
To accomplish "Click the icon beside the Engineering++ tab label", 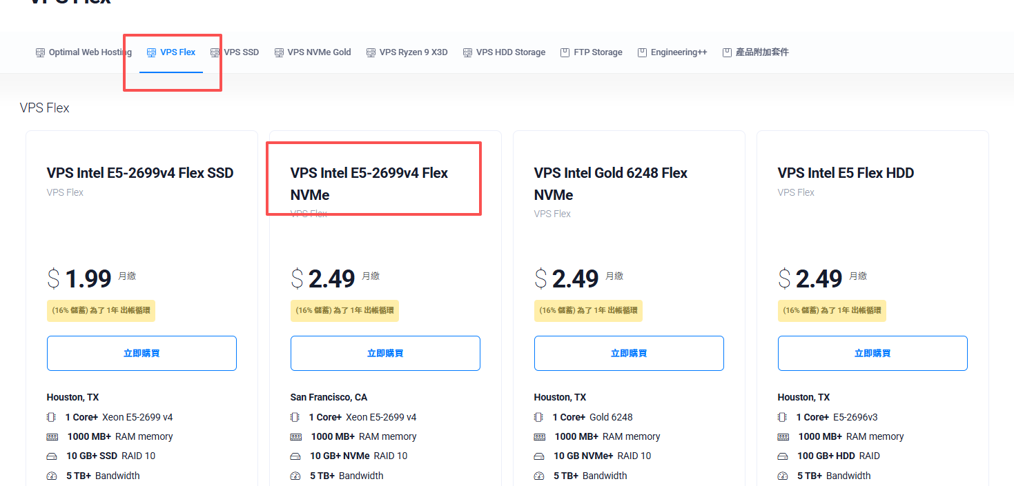I will click(x=641, y=52).
